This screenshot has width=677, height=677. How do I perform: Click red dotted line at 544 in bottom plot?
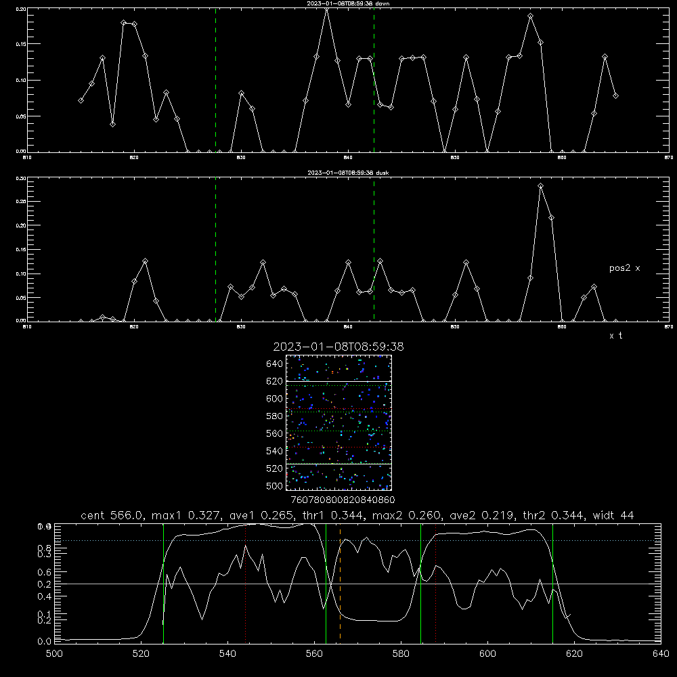(x=245, y=583)
